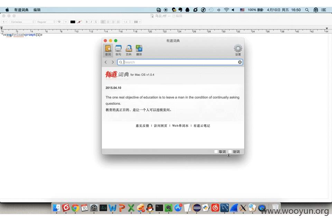
Task: Open the Web单词本 link
Action: click(180, 126)
